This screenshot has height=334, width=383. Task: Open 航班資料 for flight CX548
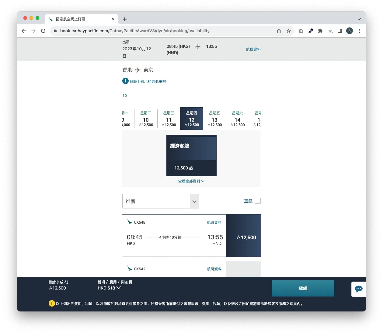(x=214, y=222)
